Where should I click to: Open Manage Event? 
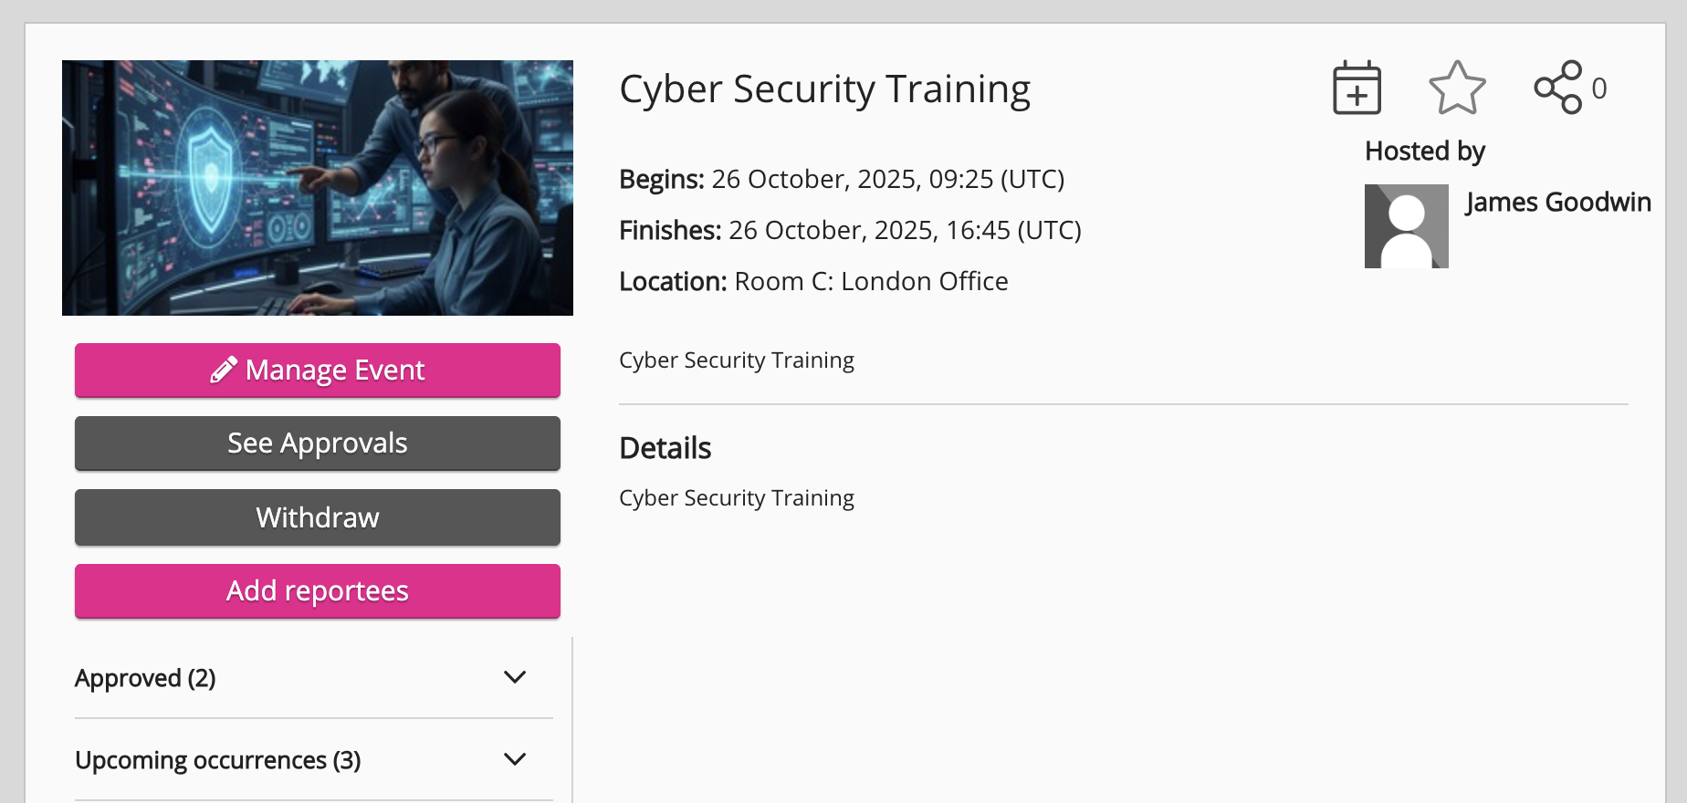click(x=317, y=370)
